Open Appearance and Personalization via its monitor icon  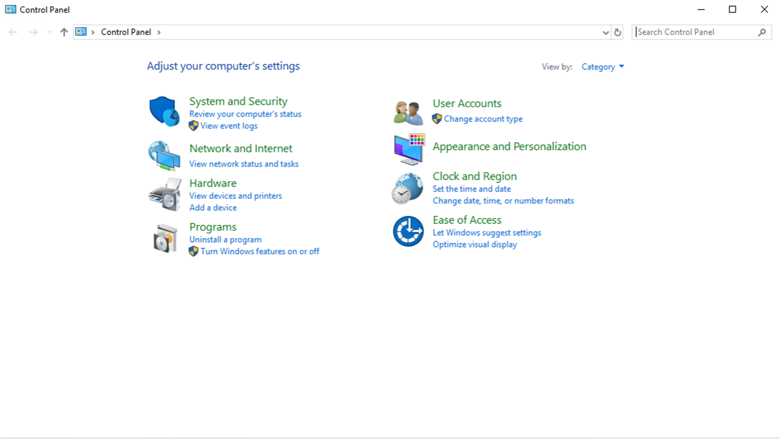coord(408,148)
